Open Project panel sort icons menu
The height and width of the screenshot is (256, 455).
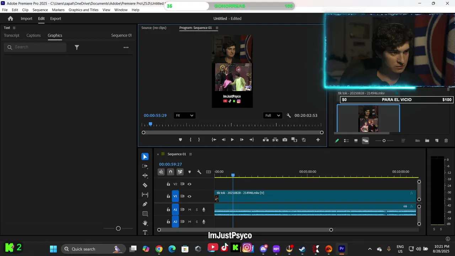[x=403, y=141]
